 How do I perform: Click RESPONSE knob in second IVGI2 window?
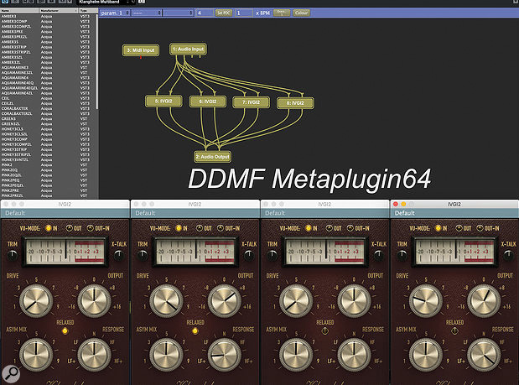tap(224, 354)
